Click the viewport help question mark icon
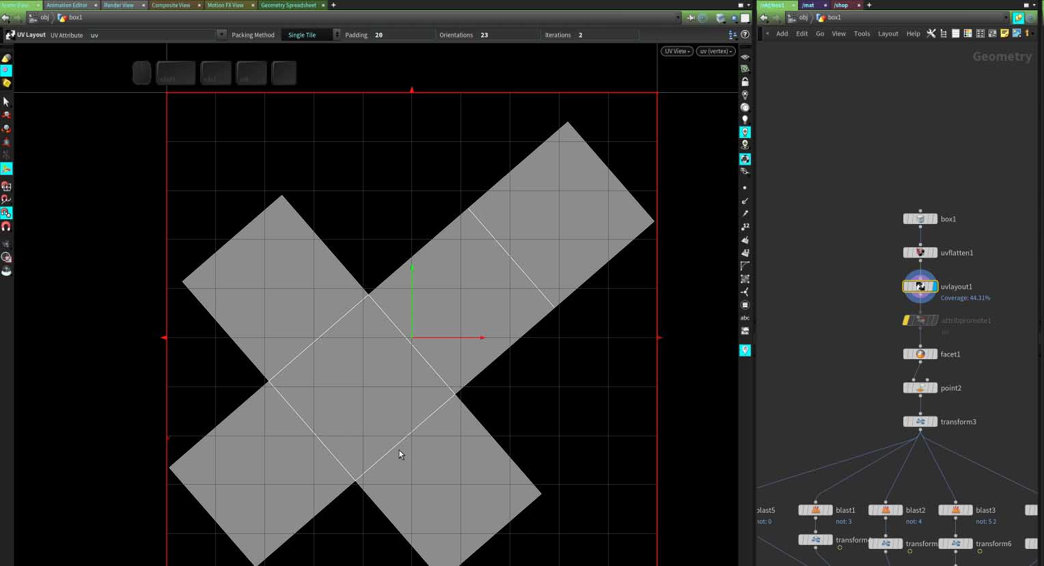The image size is (1044, 566). tap(745, 35)
